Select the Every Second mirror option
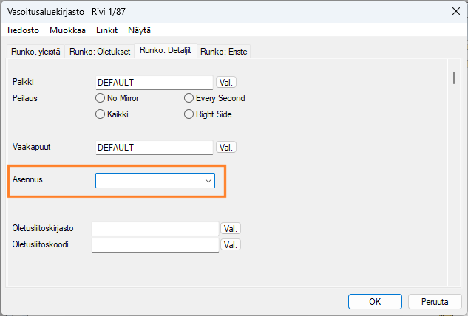Image resolution: width=468 pixels, height=316 pixels. [x=189, y=98]
